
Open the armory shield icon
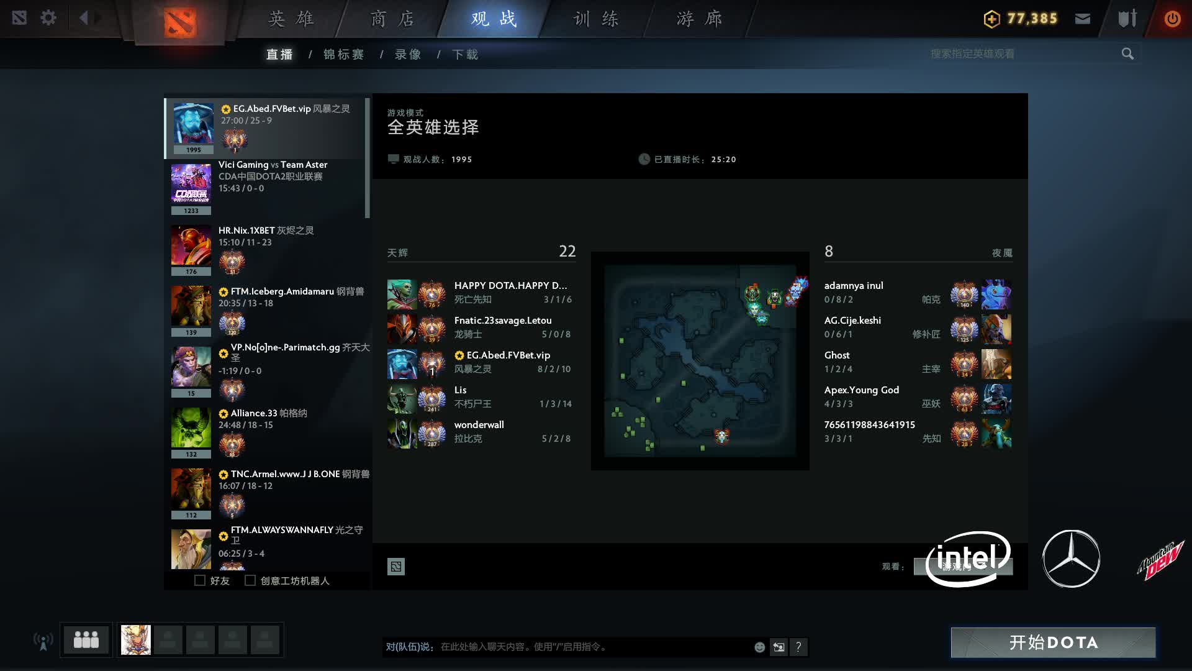pos(1127,19)
